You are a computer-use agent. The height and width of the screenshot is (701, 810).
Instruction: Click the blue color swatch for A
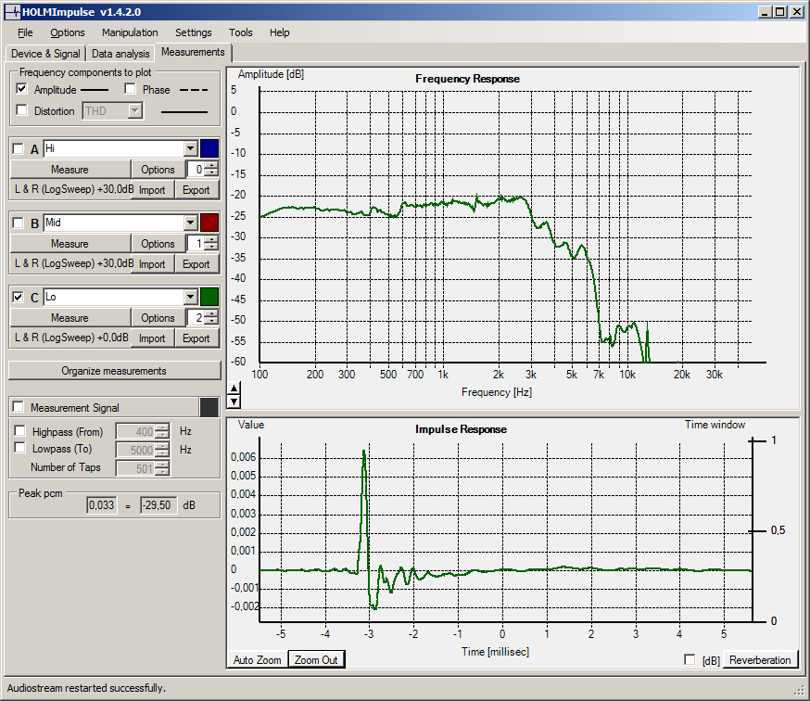tap(209, 149)
